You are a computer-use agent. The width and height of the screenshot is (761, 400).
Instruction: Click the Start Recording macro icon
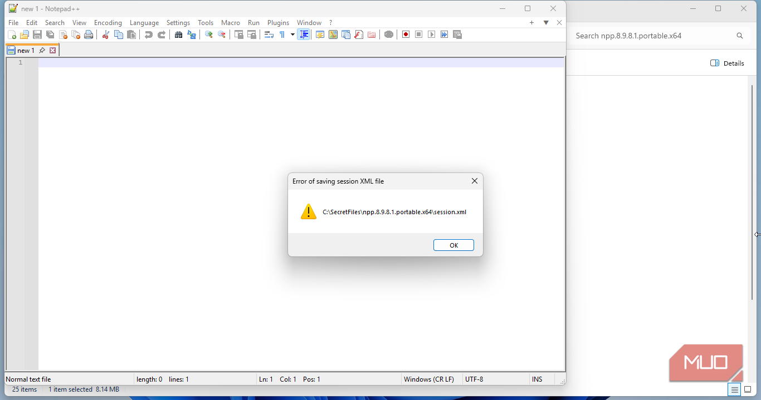pyautogui.click(x=406, y=34)
